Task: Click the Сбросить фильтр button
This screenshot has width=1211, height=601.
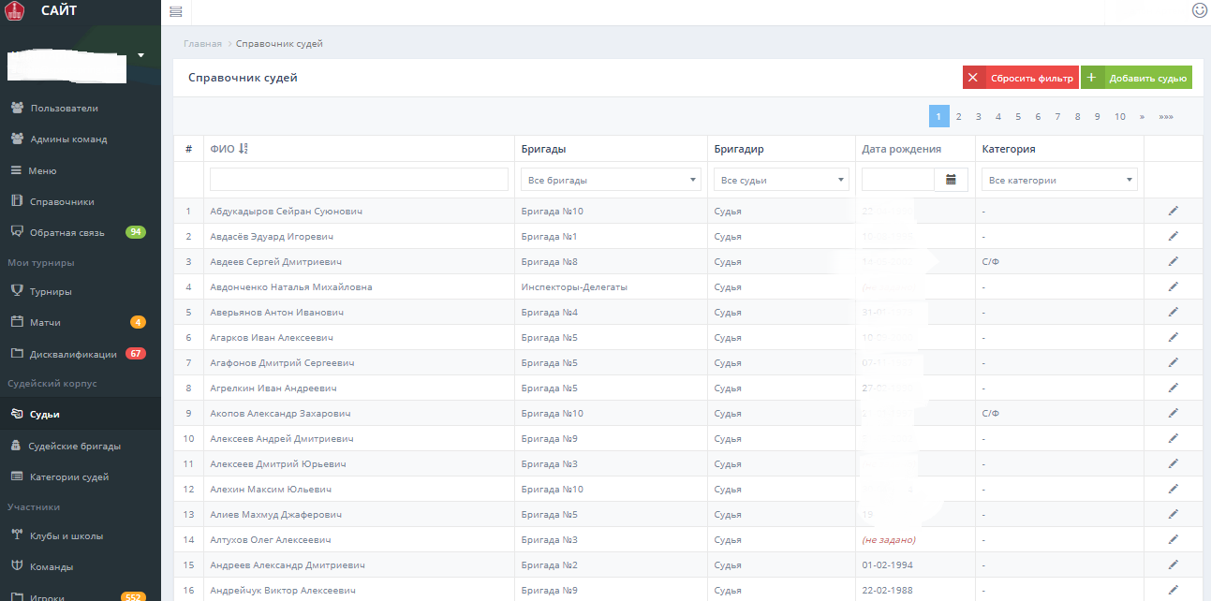Action: 1021,78
